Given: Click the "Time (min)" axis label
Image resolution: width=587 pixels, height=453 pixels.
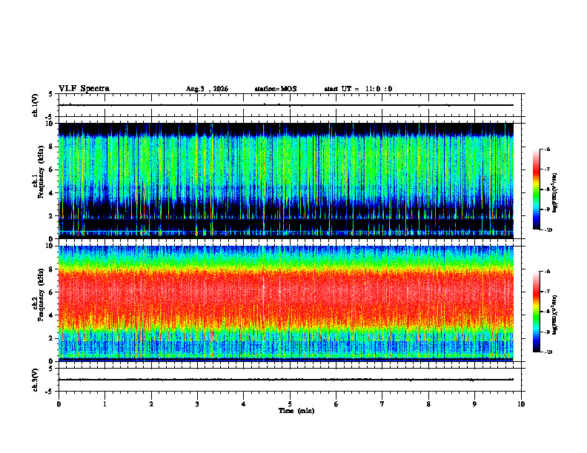Looking at the screenshot, I should coord(296,411).
